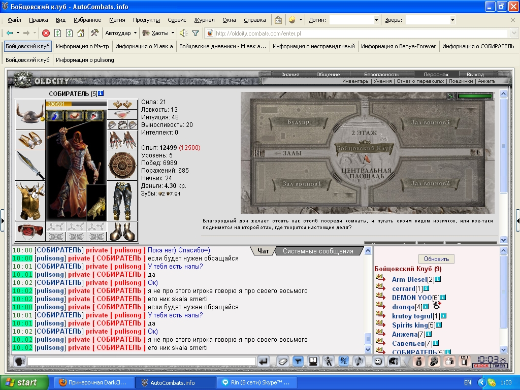Click the necklace amulet slot
520x390 pixels.
122,114
